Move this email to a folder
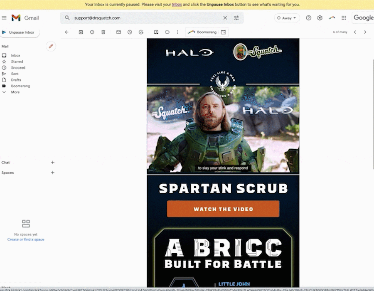This screenshot has width=374, height=291. pos(156,32)
